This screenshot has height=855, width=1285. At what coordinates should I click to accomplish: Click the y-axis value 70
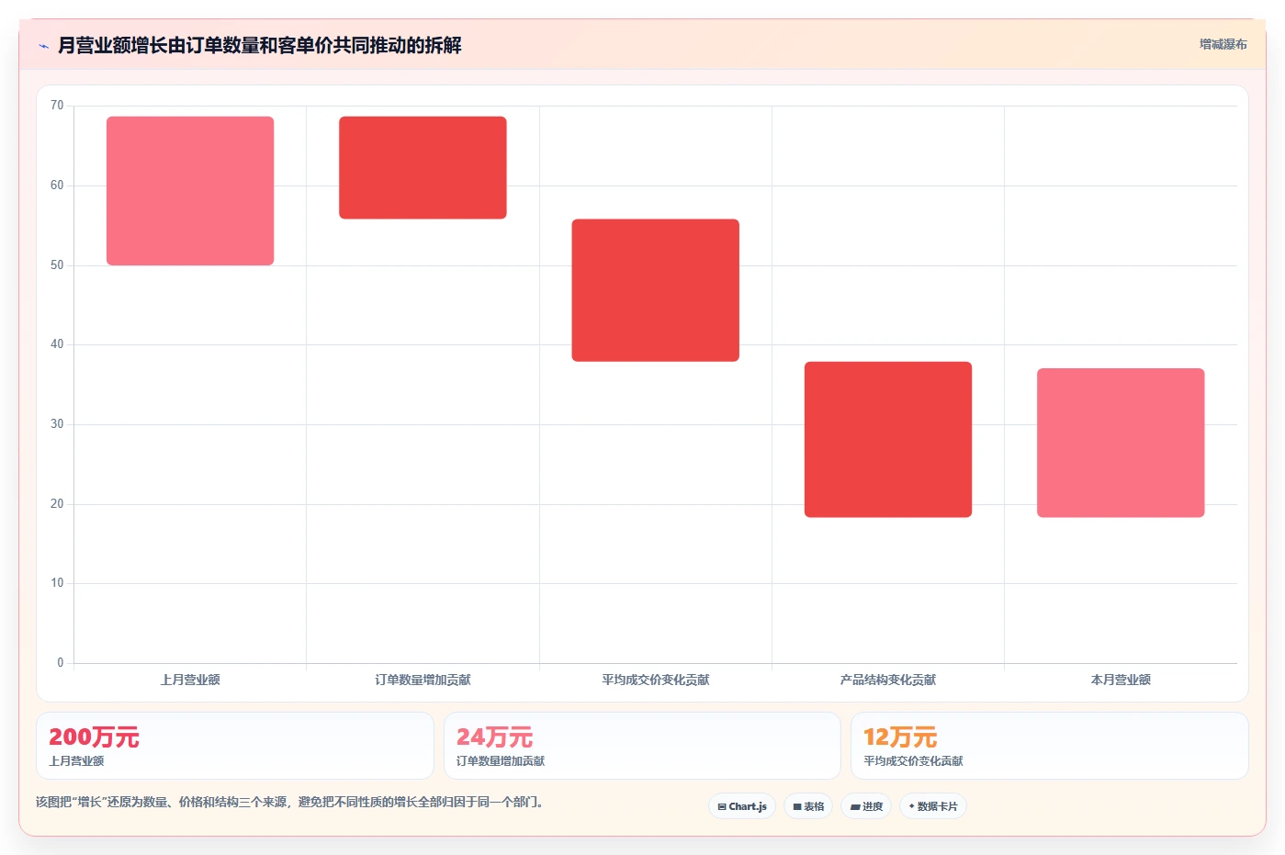pyautogui.click(x=57, y=106)
